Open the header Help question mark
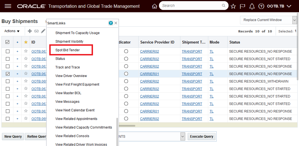 point(261,6)
